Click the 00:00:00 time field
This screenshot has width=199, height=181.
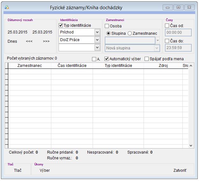(x=178, y=33)
